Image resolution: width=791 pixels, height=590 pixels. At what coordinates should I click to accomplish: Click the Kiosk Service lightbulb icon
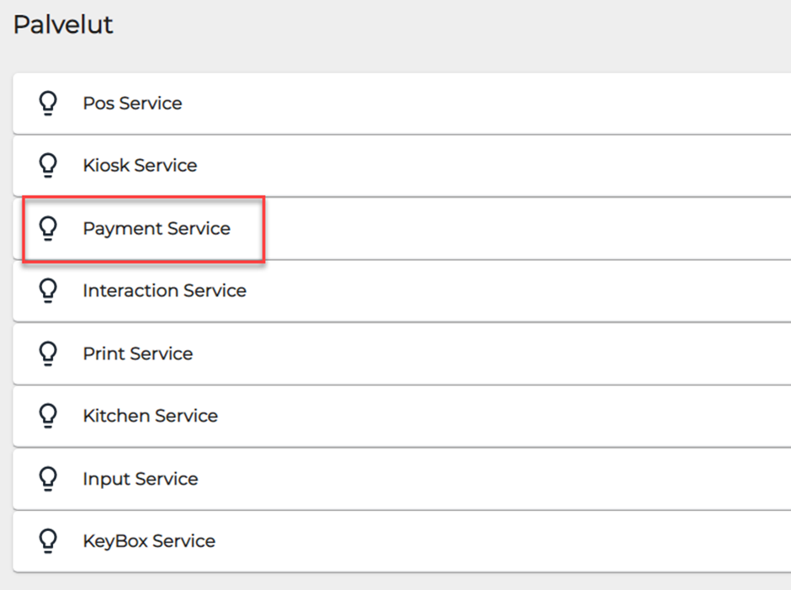pos(49,166)
